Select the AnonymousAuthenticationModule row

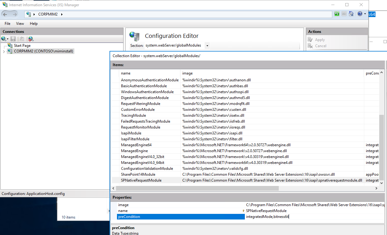point(245,80)
